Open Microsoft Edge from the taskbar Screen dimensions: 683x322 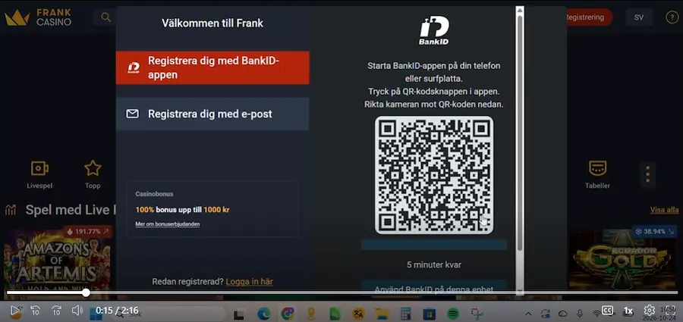click(263, 314)
